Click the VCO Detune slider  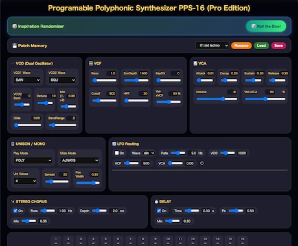tap(45, 103)
